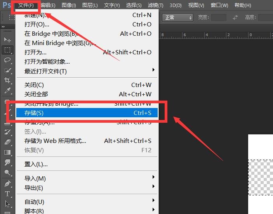Open the 帮助(H) menu
Image resolution: width=273 pixels, height=214 pixels.
243,5
